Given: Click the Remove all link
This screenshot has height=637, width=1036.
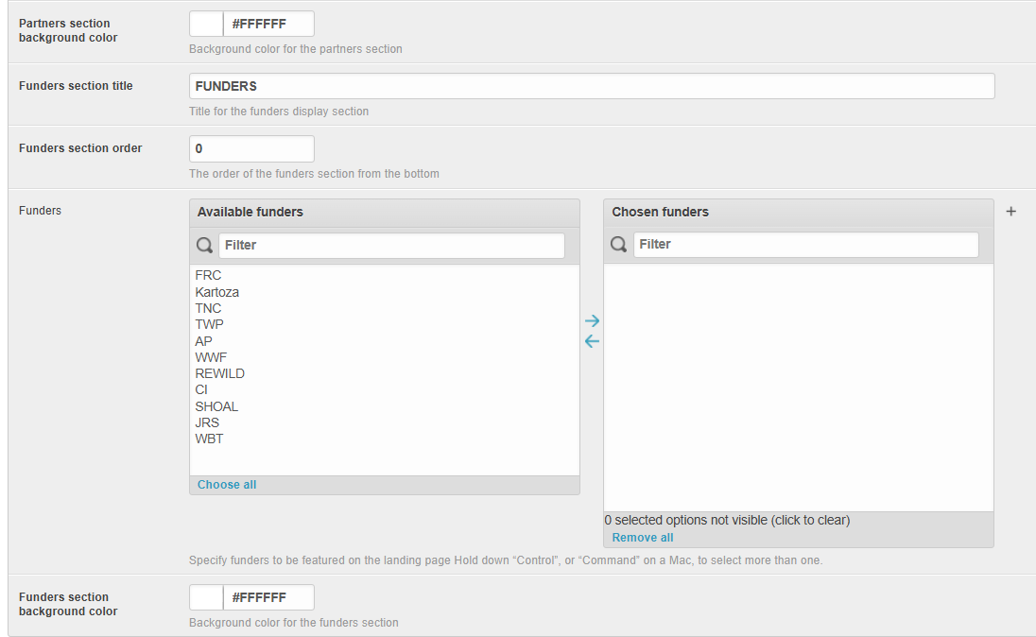Looking at the screenshot, I should click(x=643, y=538).
